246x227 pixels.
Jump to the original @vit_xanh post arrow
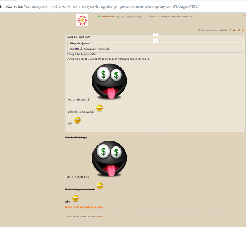pos(243,36)
